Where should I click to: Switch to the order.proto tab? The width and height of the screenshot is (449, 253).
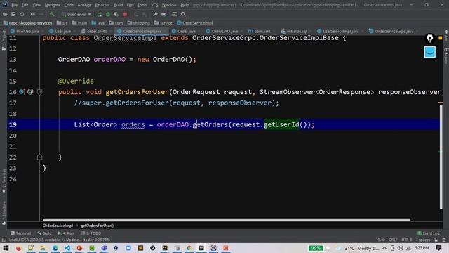tap(97, 31)
